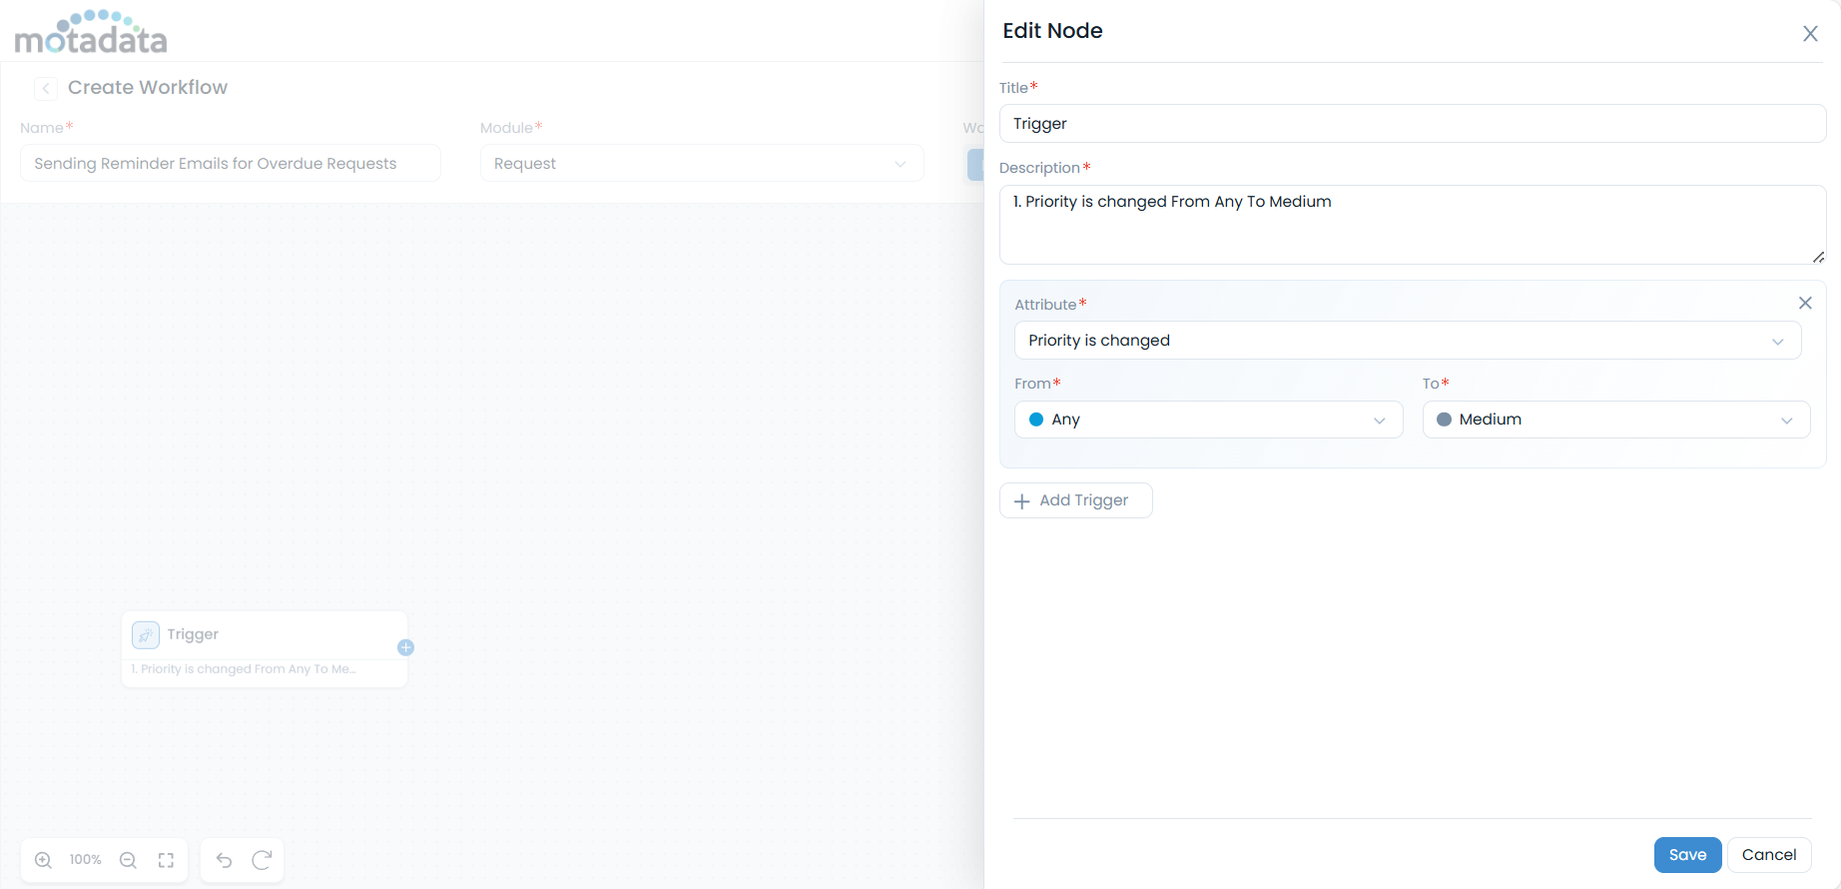Remove the Priority is changed trigger condition
1841x889 pixels.
pyautogui.click(x=1804, y=303)
